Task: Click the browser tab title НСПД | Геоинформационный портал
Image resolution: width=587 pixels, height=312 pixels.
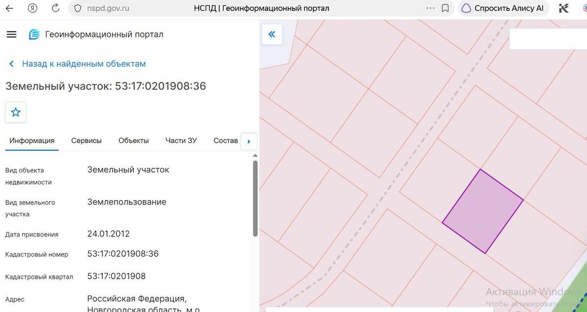Action: [x=262, y=8]
